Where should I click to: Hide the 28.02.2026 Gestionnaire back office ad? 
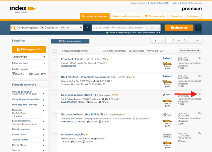[x=199, y=113]
